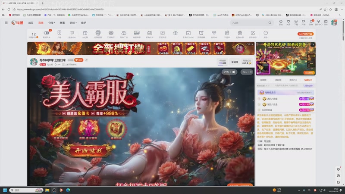Screen dimensions: 345x194
Task: Open the user avatar menu
Action: pos(334,22)
